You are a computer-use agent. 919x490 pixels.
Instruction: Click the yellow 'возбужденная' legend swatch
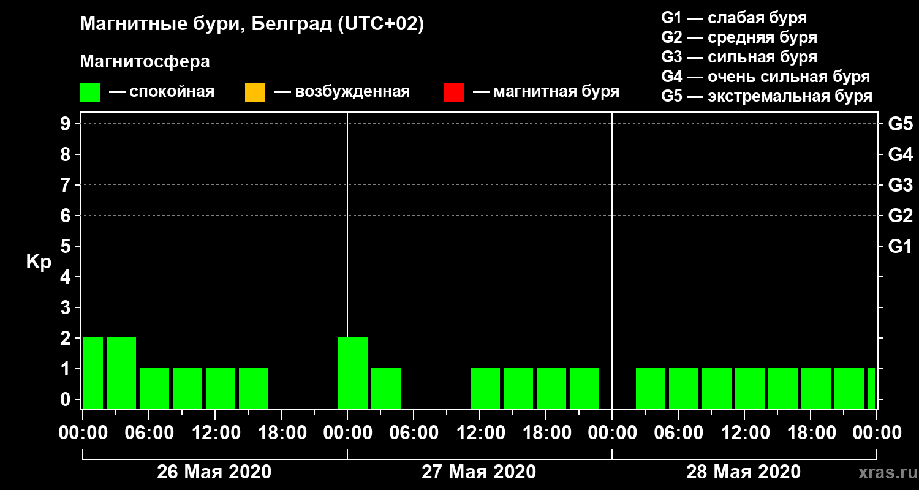(255, 92)
